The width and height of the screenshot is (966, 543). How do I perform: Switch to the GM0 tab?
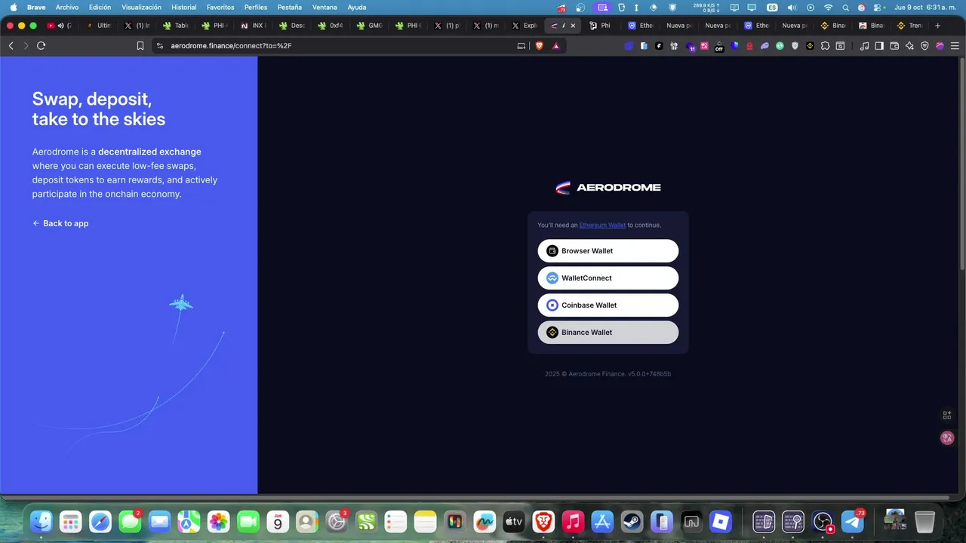point(371,25)
